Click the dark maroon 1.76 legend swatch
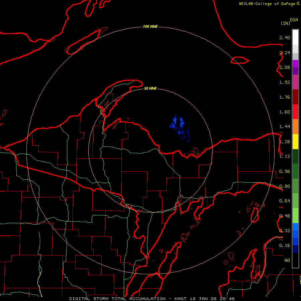301x301 pixels. coord(295,97)
